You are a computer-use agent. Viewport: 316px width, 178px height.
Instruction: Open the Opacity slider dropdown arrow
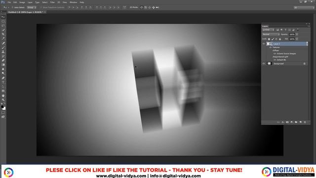click(x=297, y=35)
